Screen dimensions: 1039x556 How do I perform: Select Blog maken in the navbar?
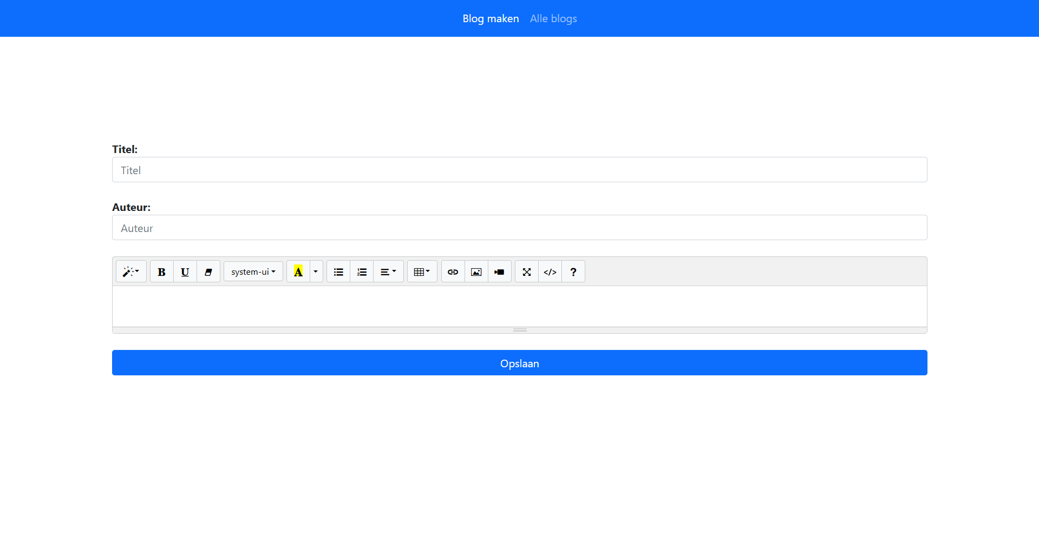click(491, 19)
